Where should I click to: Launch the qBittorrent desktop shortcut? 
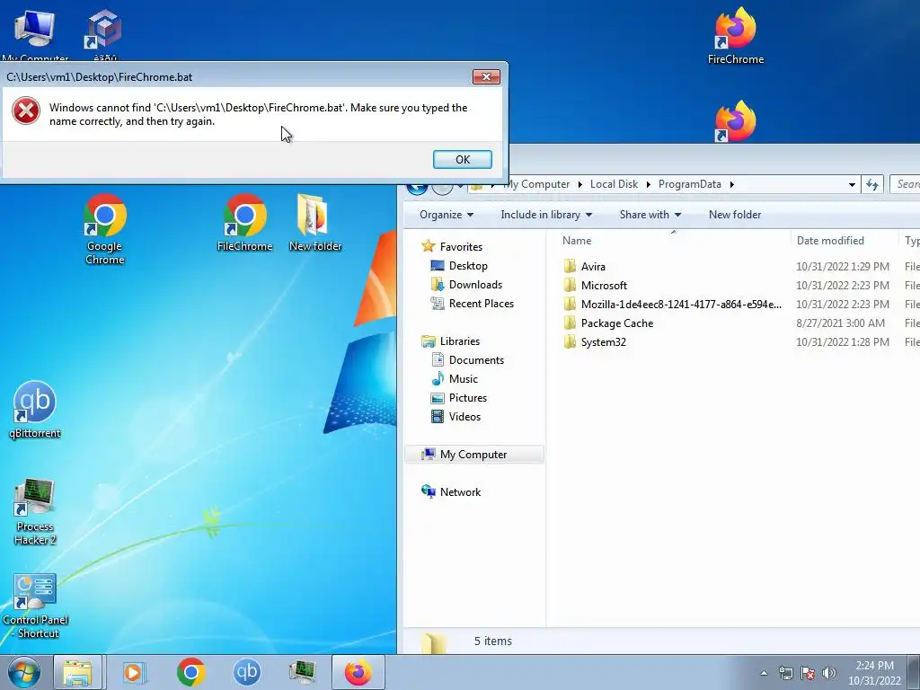coord(35,410)
